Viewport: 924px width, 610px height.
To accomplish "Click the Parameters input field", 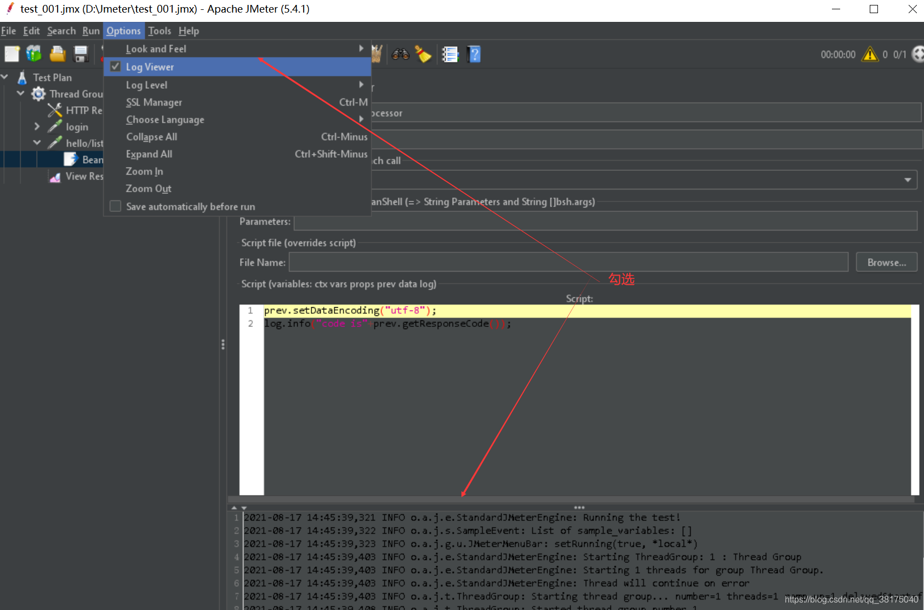I will click(x=606, y=221).
